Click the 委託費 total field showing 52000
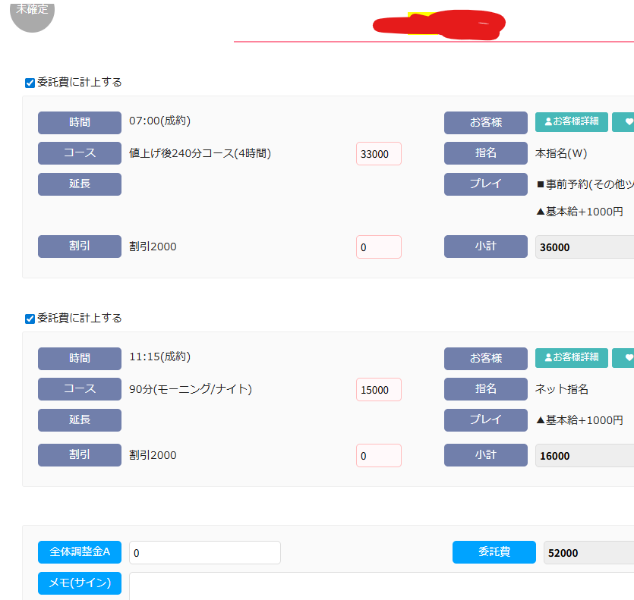The width and height of the screenshot is (634, 600). tap(588, 553)
